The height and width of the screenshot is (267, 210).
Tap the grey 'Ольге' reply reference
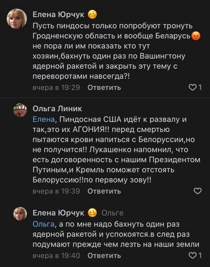(113, 213)
